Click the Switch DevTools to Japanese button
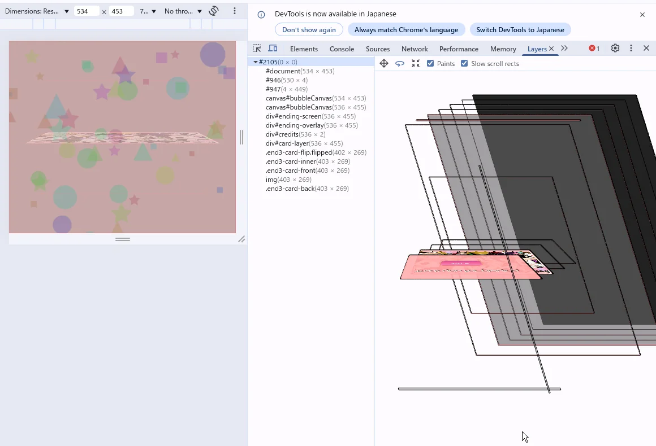 pos(520,30)
